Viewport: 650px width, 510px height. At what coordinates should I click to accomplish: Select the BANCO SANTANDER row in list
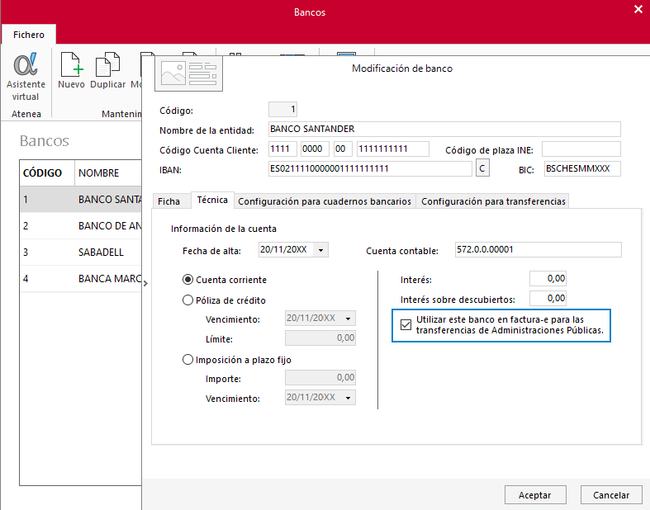81,199
